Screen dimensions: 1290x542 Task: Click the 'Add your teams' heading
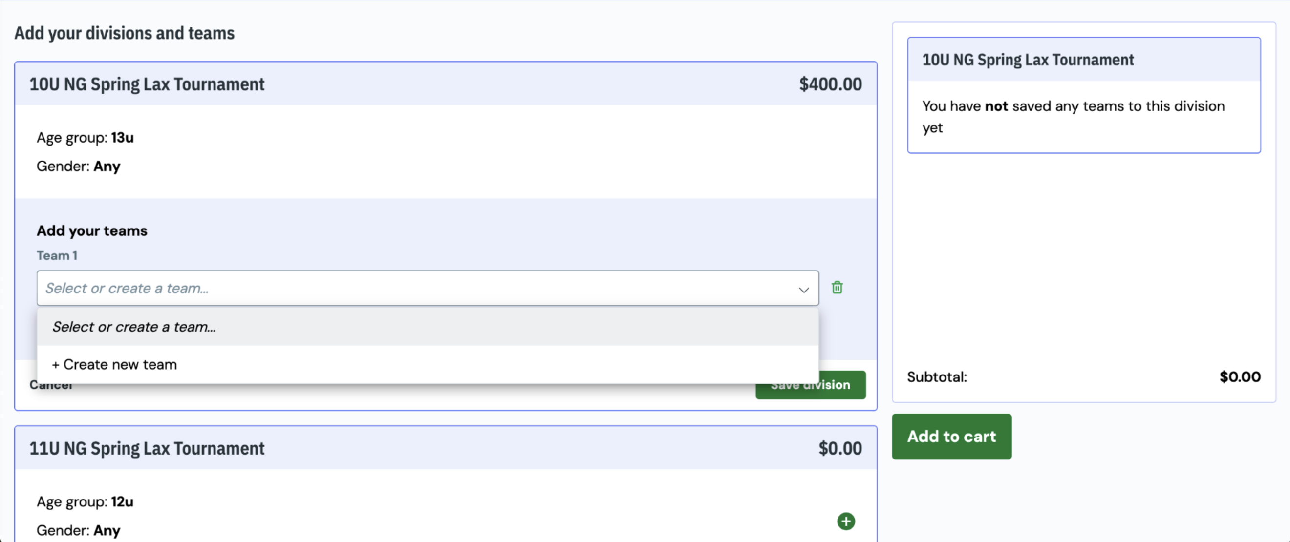(x=92, y=230)
